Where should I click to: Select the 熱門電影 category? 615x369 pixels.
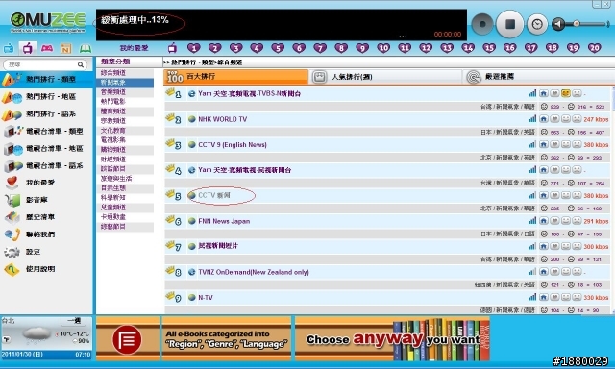pos(125,102)
